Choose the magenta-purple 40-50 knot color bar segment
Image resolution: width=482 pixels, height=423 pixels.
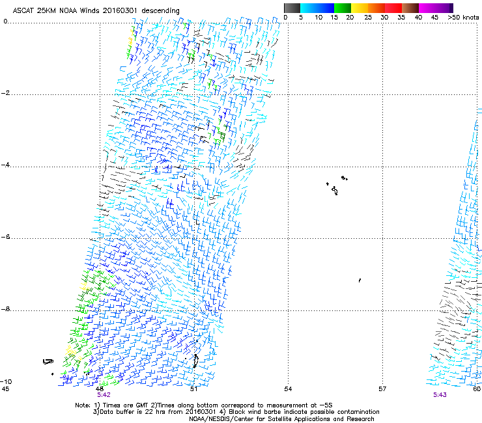pos(436,8)
